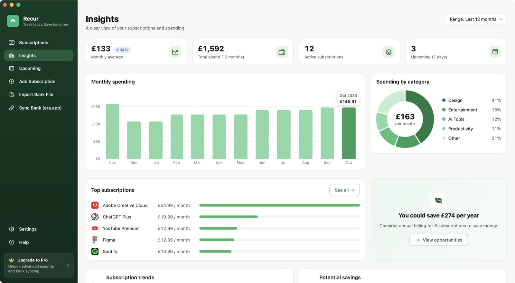Open Sync Bank (era.app)

click(x=39, y=108)
